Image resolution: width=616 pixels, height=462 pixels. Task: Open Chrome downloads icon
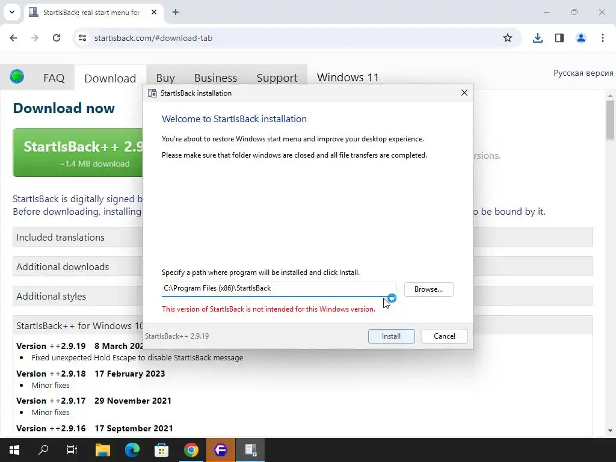(537, 38)
